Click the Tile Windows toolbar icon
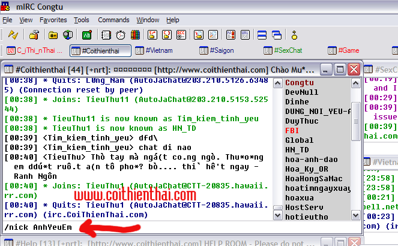 pos(262,35)
